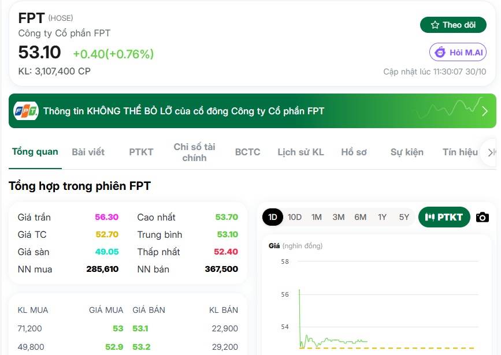Viewport: 501px width, 355px height.
Task: Switch chart range to 1M
Action: [317, 217]
